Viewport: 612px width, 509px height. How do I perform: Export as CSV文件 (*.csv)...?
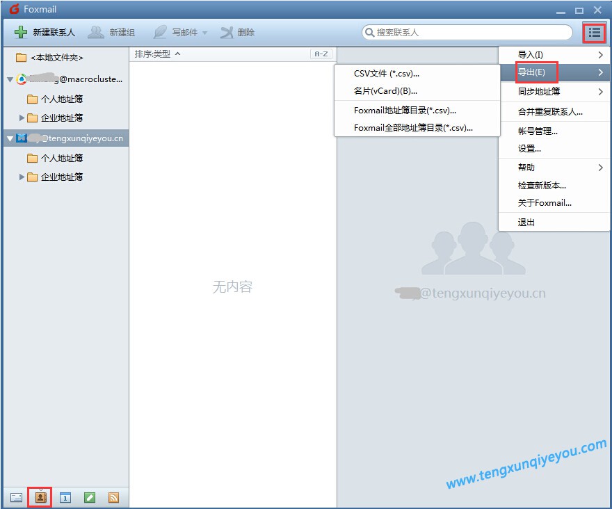point(417,74)
